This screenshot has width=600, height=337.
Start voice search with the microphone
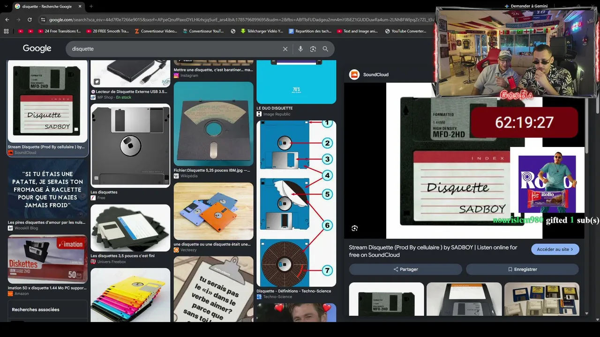click(x=300, y=49)
